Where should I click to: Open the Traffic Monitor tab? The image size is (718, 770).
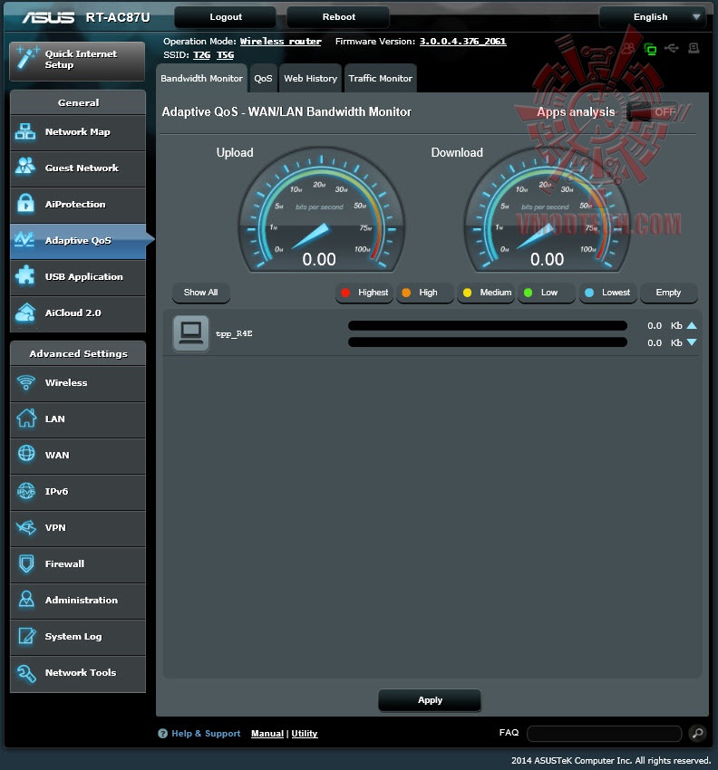point(381,79)
